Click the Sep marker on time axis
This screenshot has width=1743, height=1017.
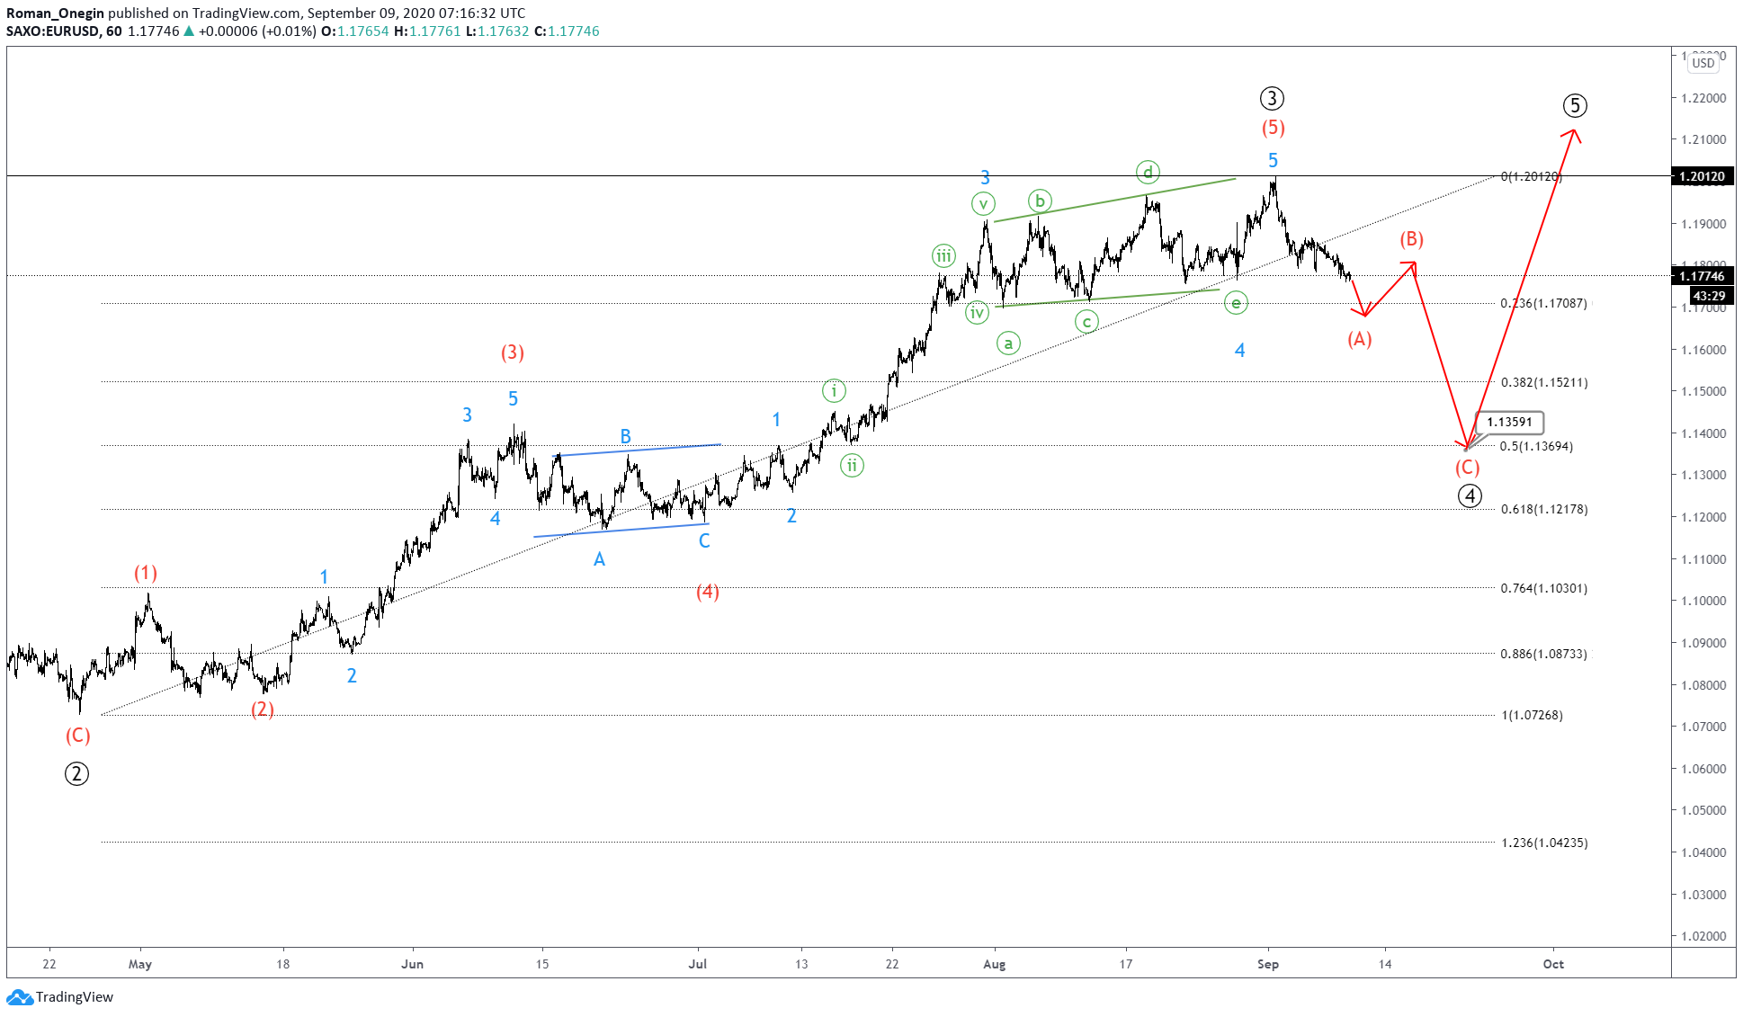click(x=1267, y=964)
